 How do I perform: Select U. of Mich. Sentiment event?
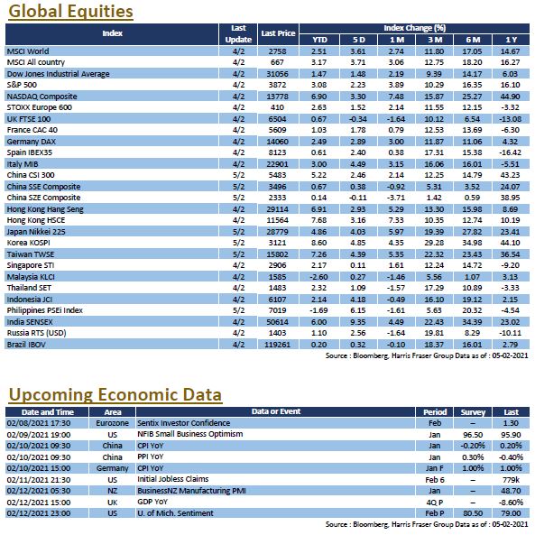(x=175, y=513)
